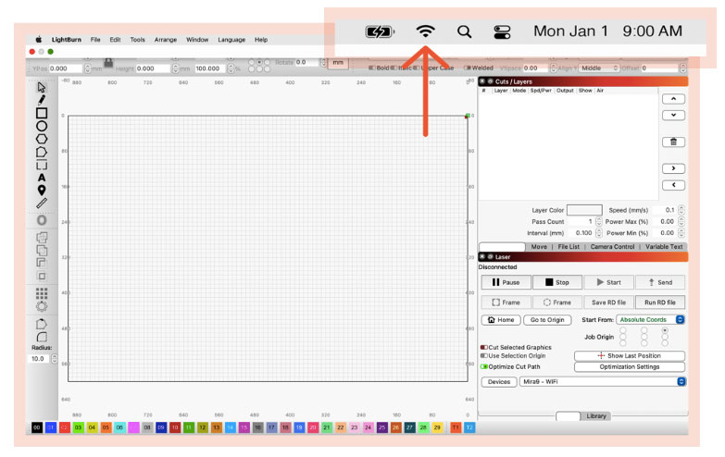Screen dimensions: 725x457
Task: Click the Save RD file button
Action: (x=608, y=303)
